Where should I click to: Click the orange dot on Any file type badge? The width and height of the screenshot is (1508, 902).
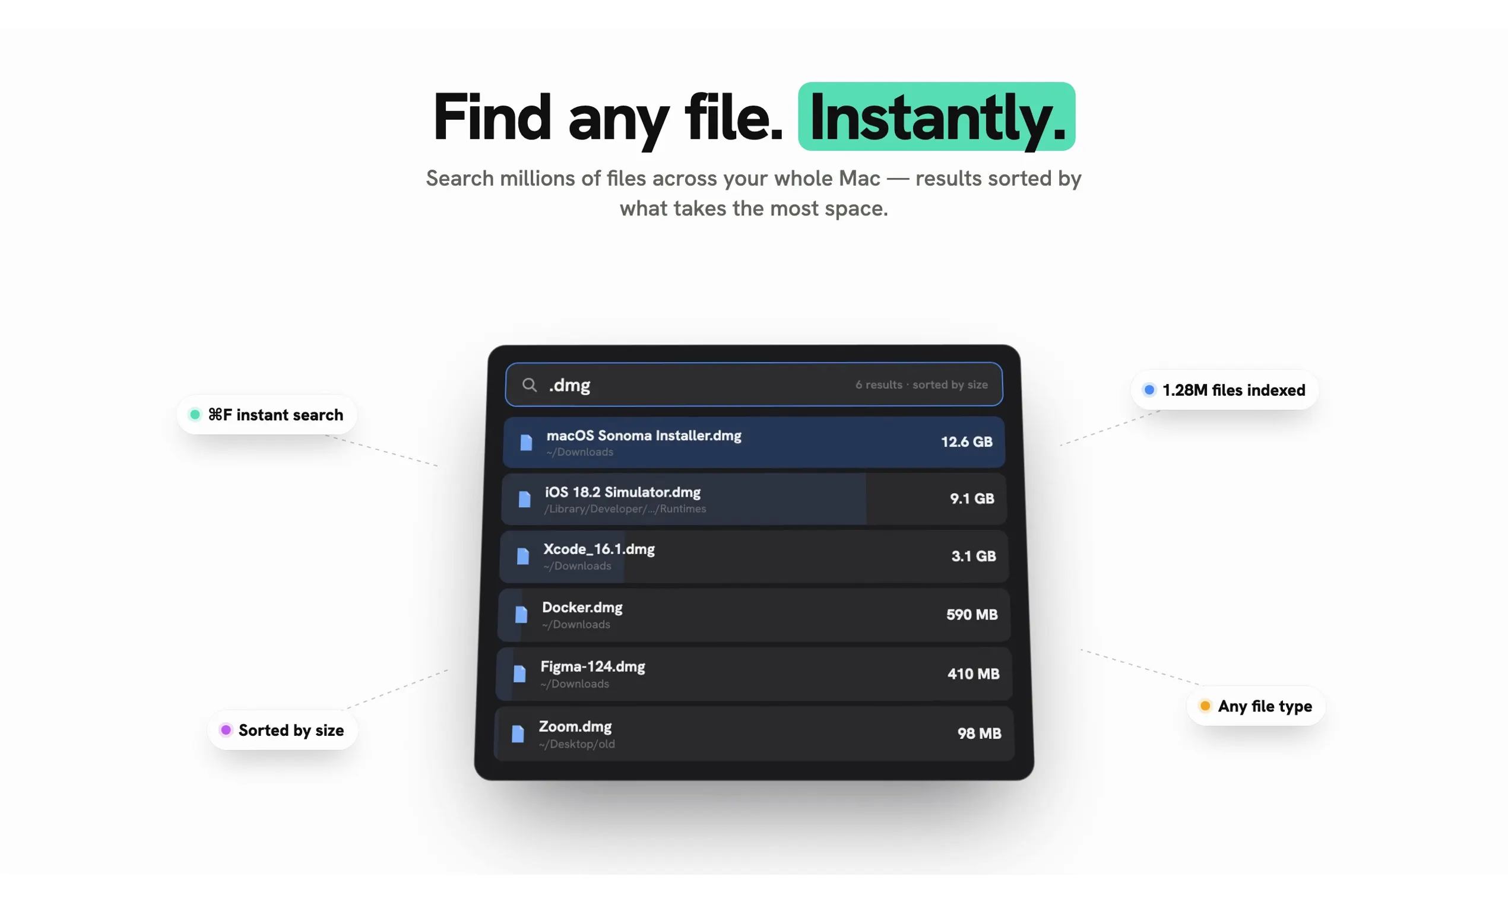click(1205, 706)
